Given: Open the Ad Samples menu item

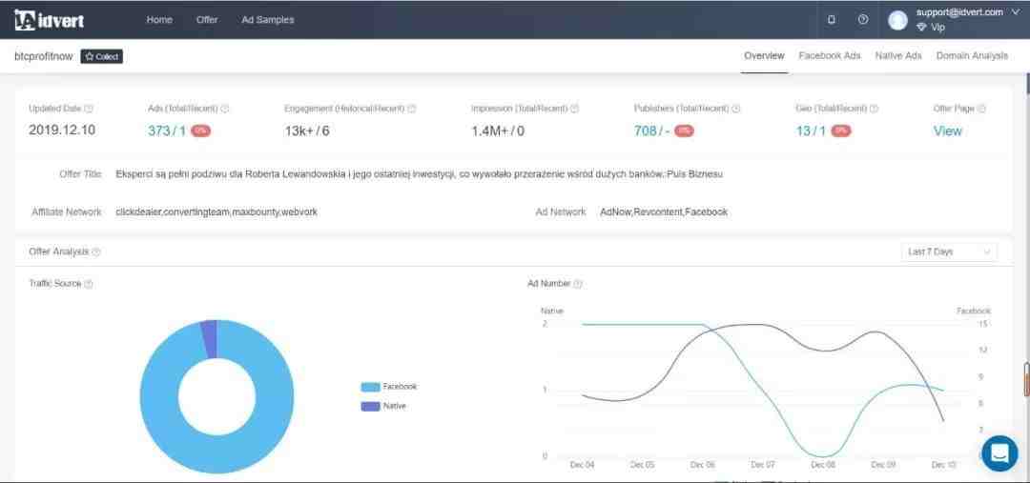Looking at the screenshot, I should [268, 20].
